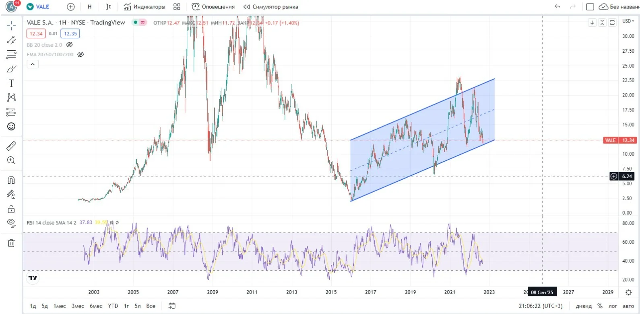Screen dimensions: 640x314
Task: Open the H time interval dropdown
Action: point(89,7)
